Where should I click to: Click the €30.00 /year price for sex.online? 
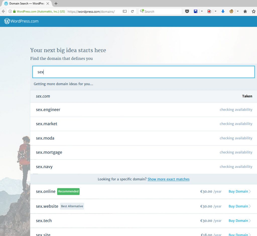pyautogui.click(x=211, y=191)
